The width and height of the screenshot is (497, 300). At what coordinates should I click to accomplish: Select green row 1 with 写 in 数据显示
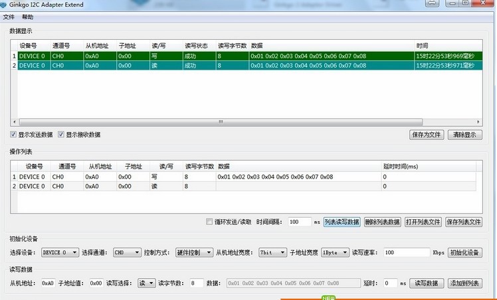click(x=250, y=56)
